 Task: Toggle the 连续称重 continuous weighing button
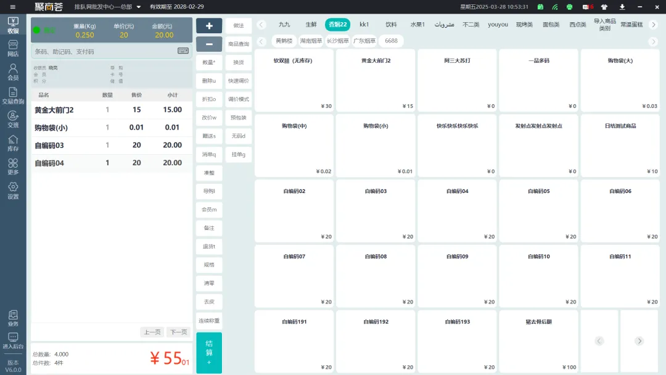(209, 321)
